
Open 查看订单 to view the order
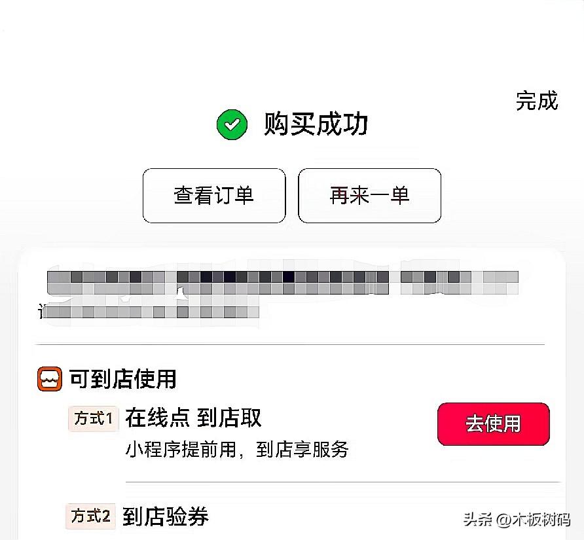214,196
